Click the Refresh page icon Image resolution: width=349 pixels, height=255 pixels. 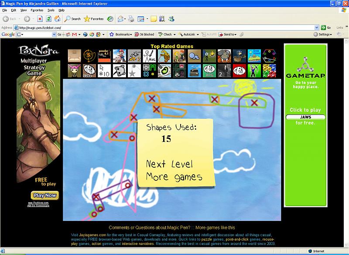point(48,19)
